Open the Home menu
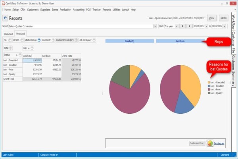 click(x=8, y=10)
